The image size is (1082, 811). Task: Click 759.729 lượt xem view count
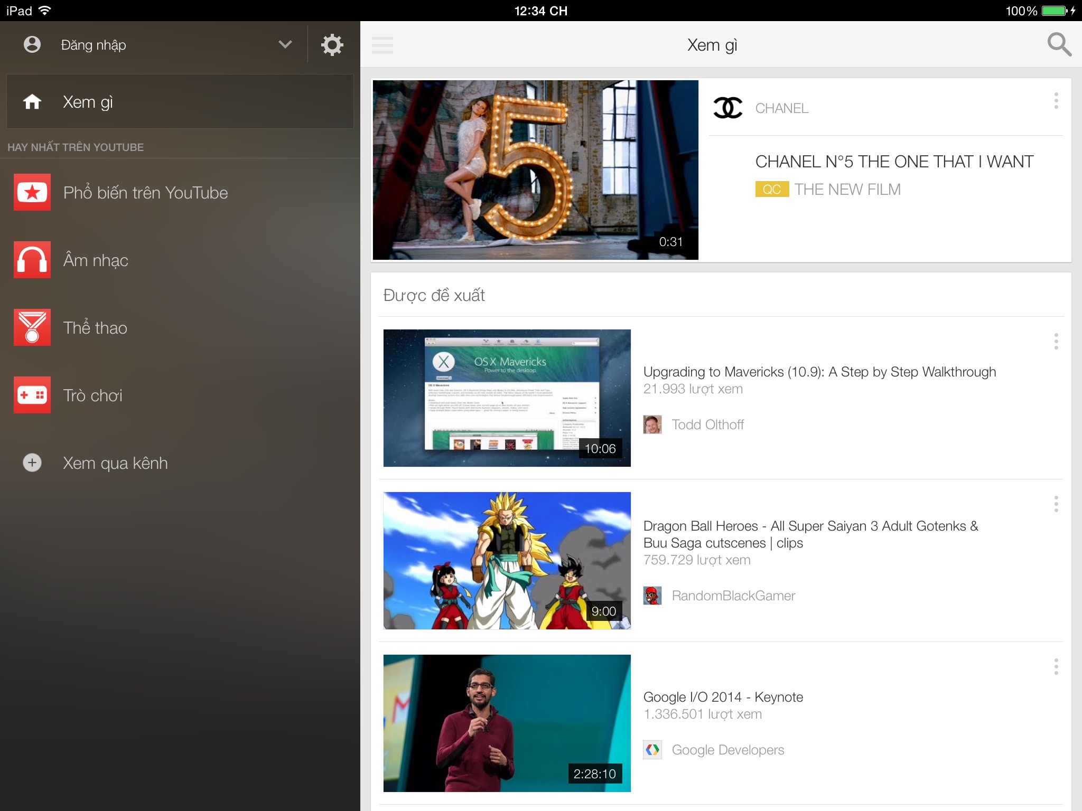click(x=697, y=560)
